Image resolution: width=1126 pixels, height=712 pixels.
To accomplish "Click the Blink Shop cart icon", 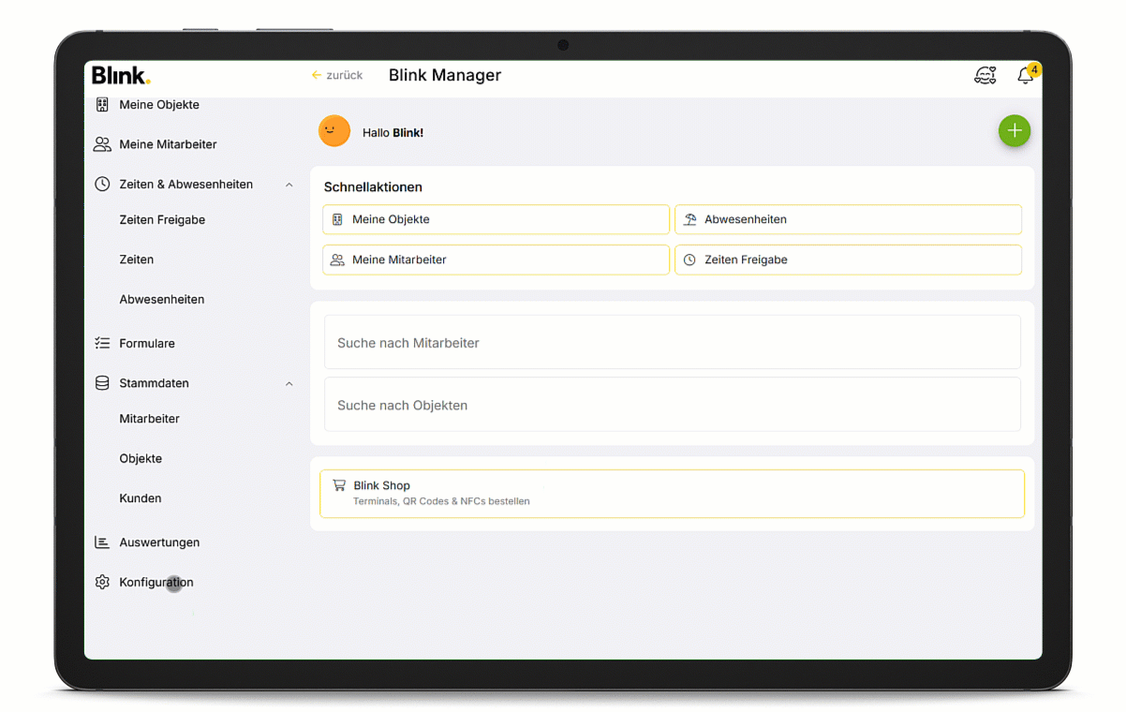I will [x=339, y=485].
